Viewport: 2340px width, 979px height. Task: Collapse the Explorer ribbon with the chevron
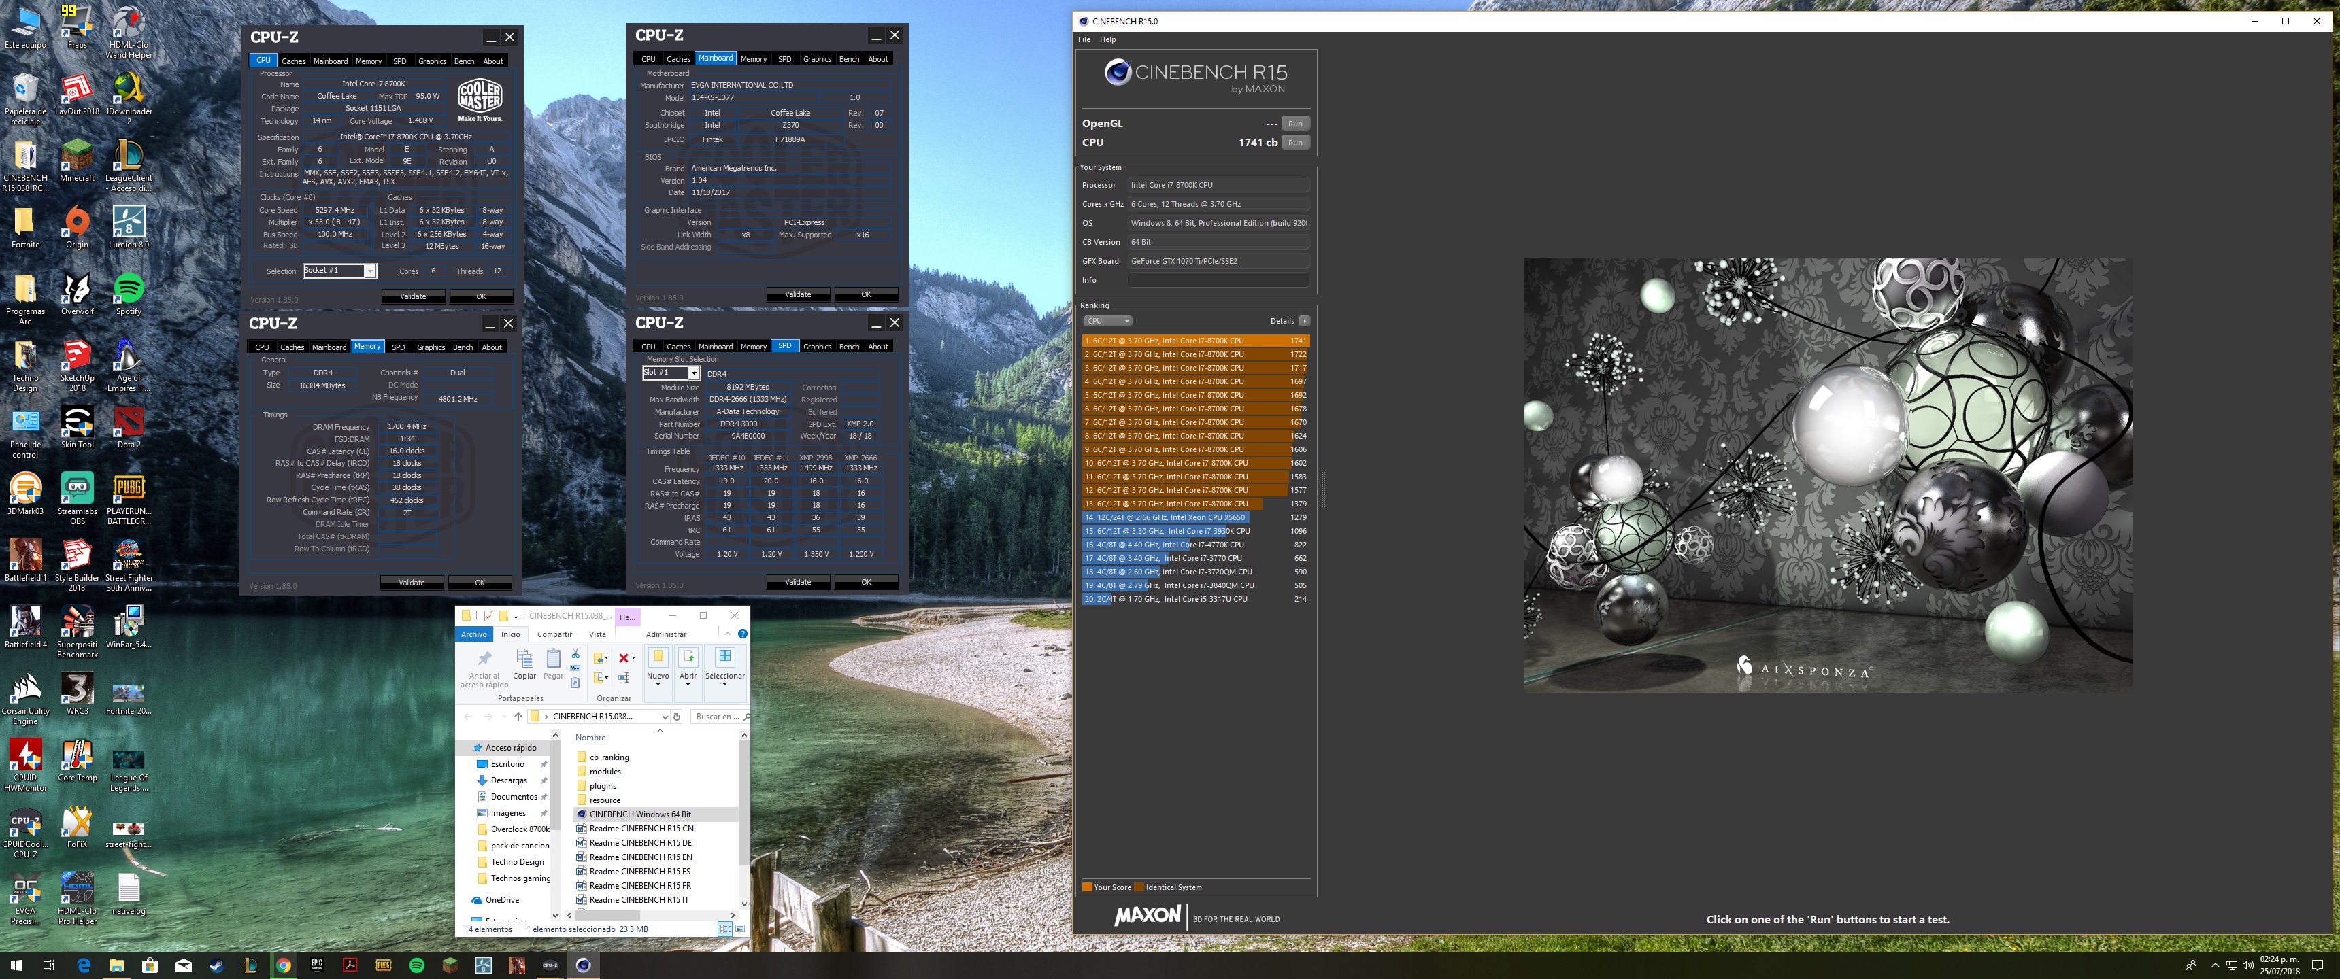[x=728, y=634]
